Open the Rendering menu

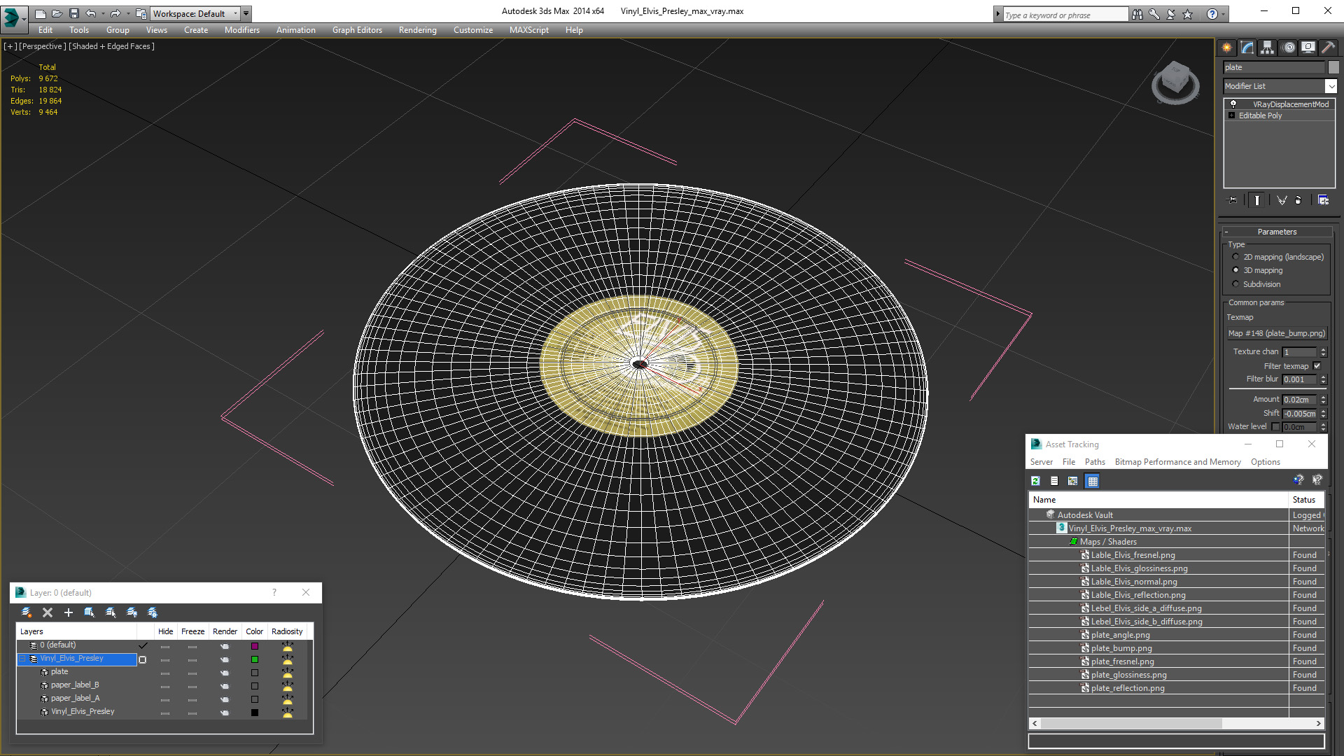point(417,30)
